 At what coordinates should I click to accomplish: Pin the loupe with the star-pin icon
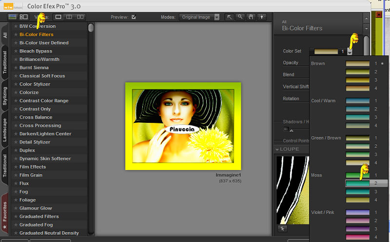click(x=282, y=228)
